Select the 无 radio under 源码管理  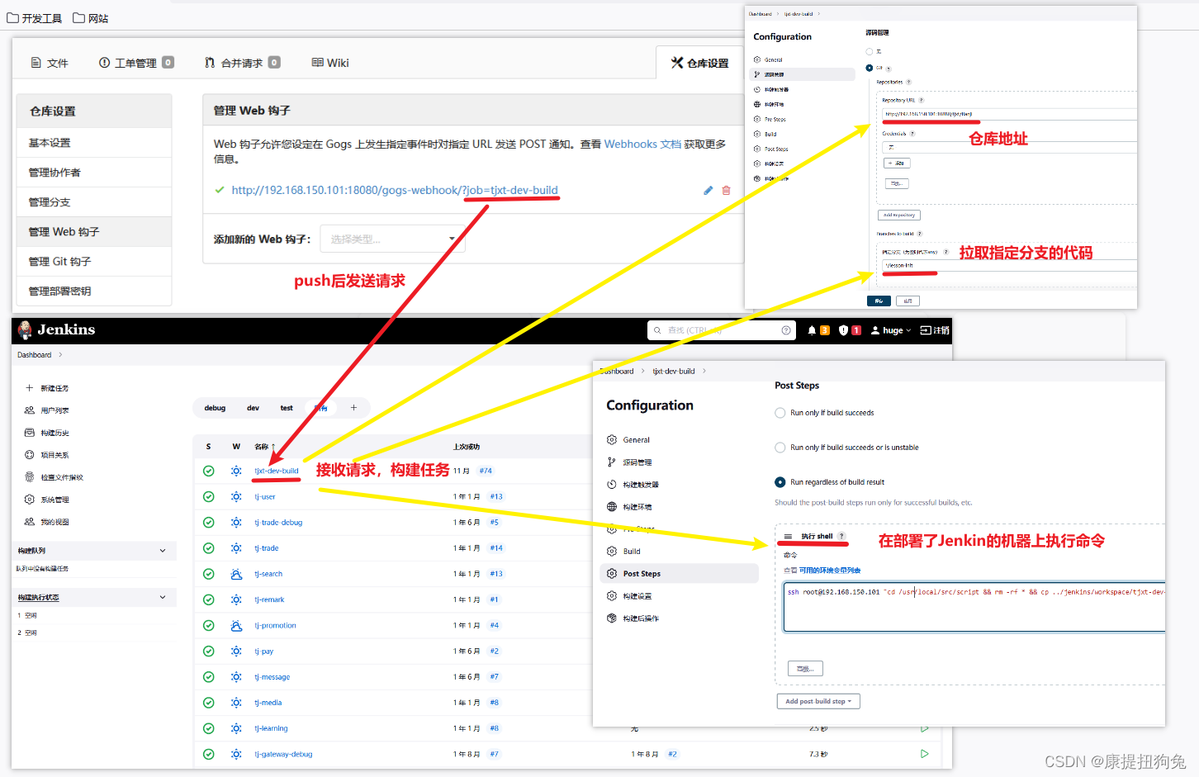click(870, 52)
